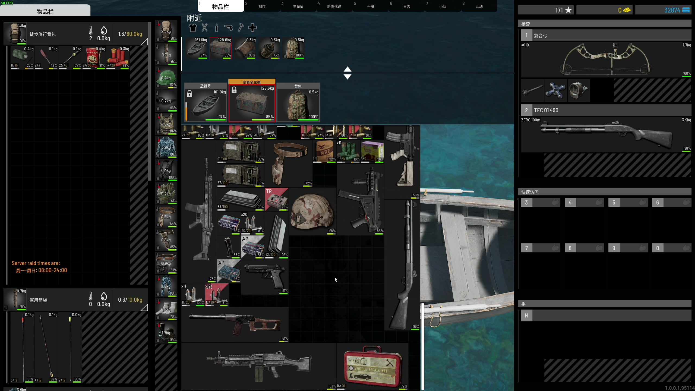The height and width of the screenshot is (391, 695).
Task: Open the 制作 crafting tab
Action: [262, 6]
